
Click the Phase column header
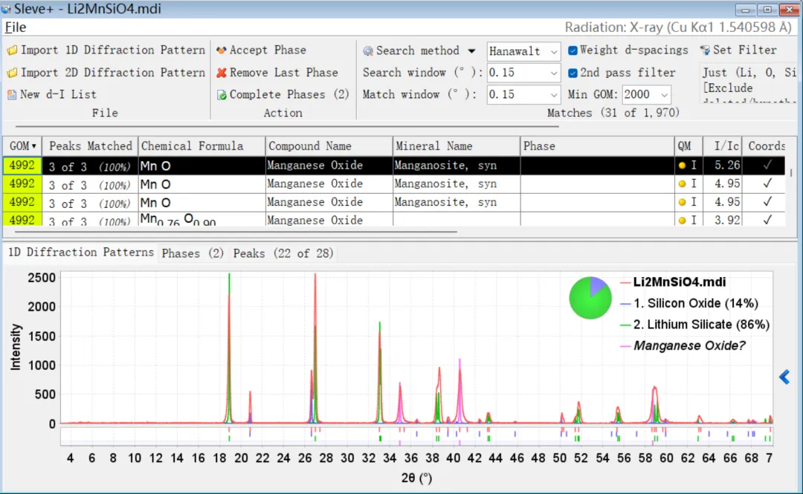point(598,146)
